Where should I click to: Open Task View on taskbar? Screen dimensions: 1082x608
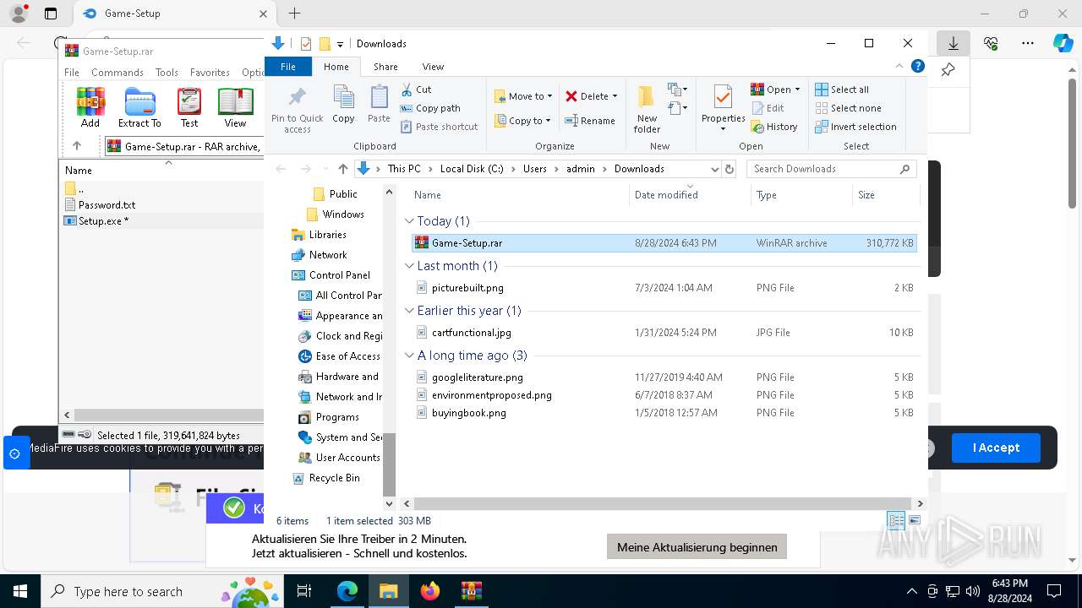[x=305, y=591]
